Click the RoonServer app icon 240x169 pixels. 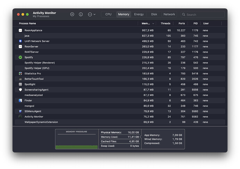coord(21,46)
